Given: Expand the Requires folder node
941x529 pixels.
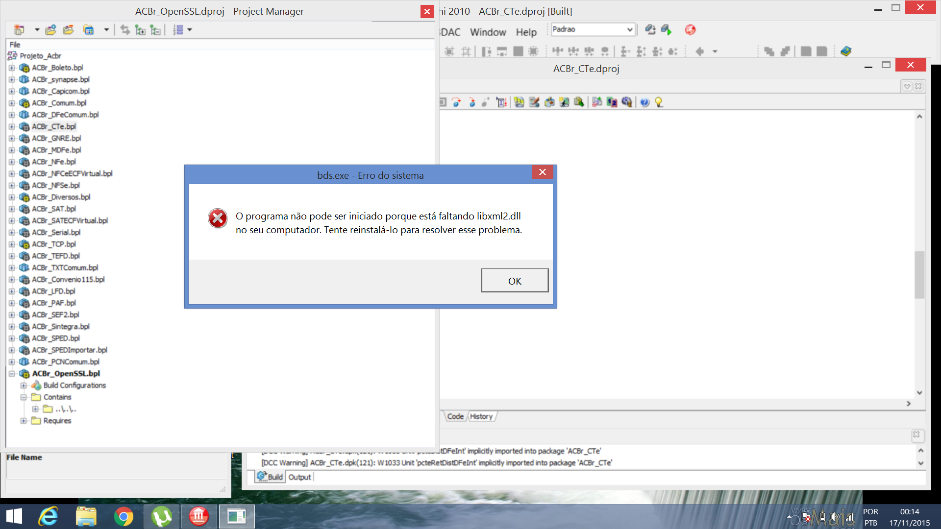Looking at the screenshot, I should (23, 420).
